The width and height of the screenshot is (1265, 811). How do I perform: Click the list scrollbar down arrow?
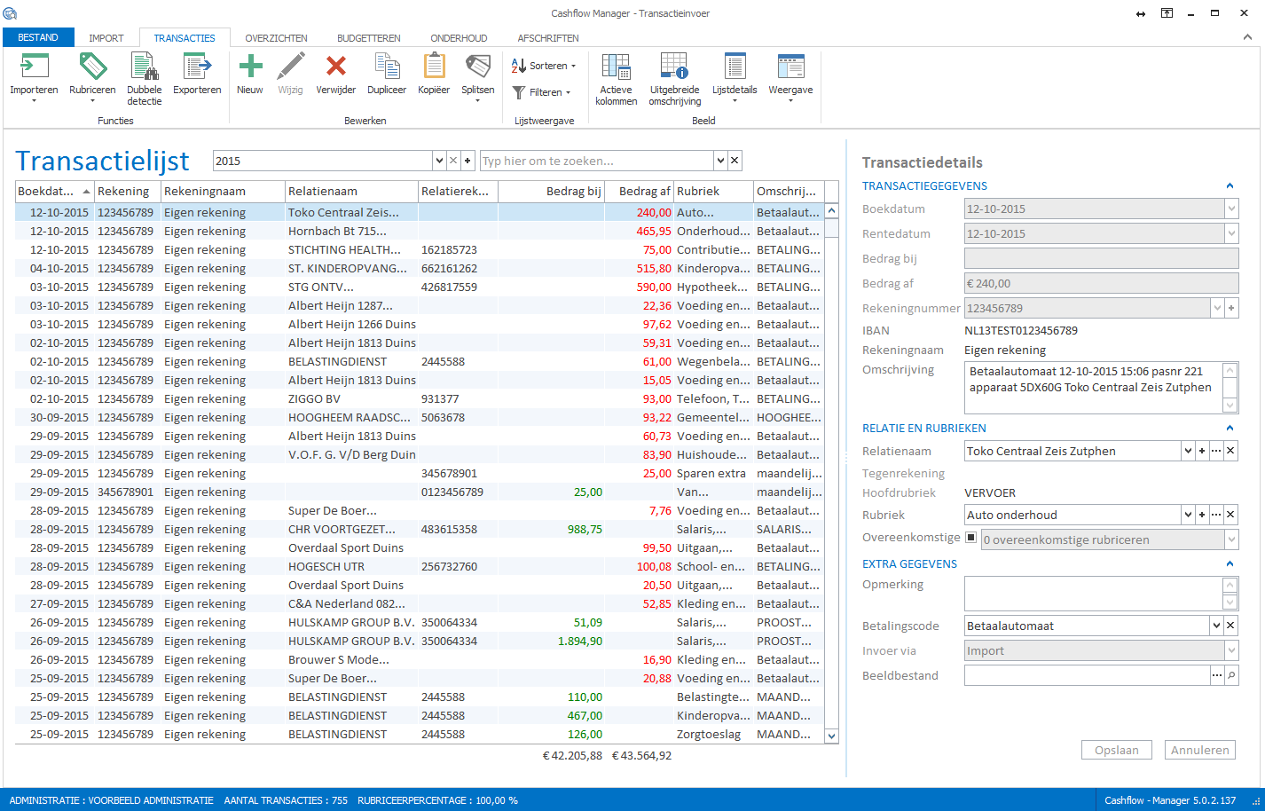[831, 736]
